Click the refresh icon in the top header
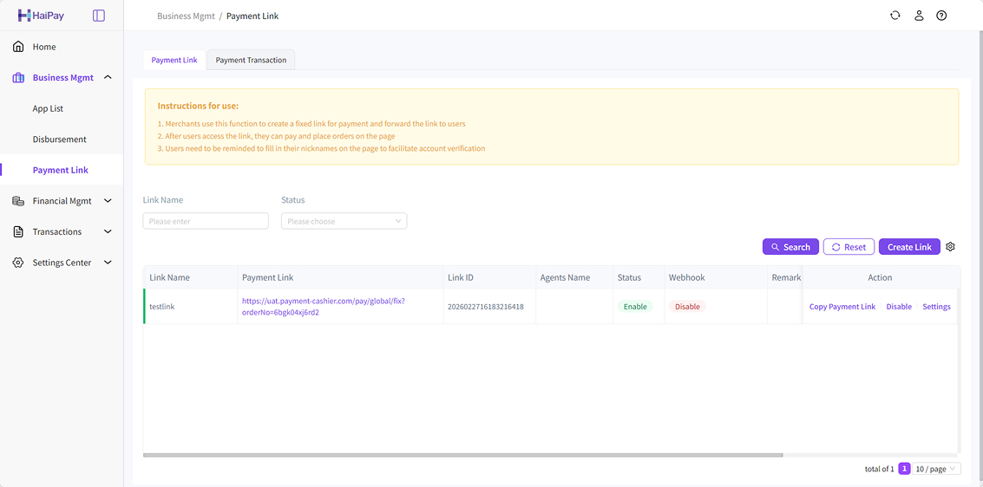The width and height of the screenshot is (983, 487). [x=895, y=16]
